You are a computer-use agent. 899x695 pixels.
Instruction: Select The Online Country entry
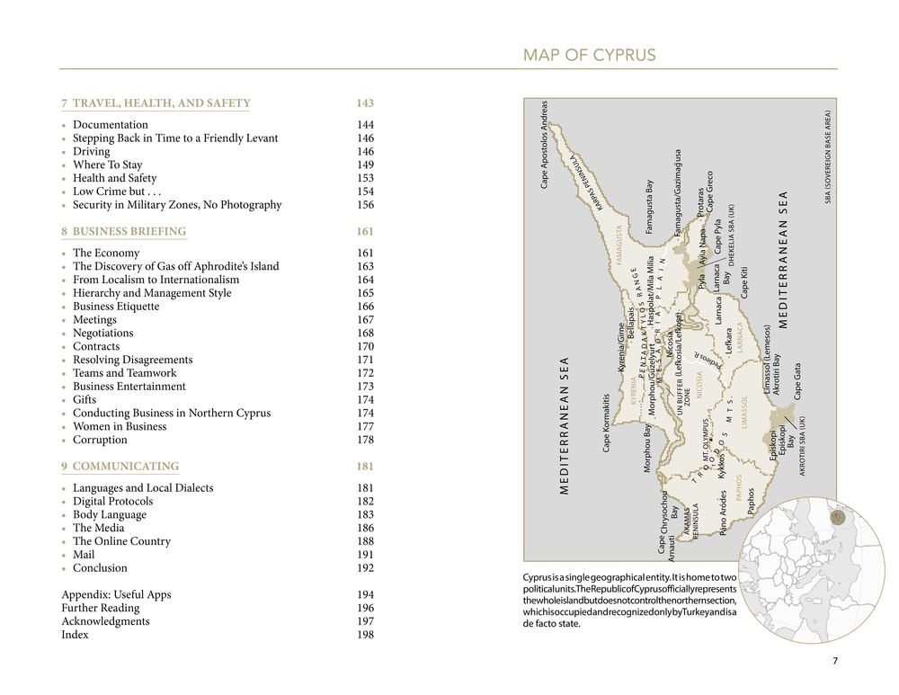[121, 541]
